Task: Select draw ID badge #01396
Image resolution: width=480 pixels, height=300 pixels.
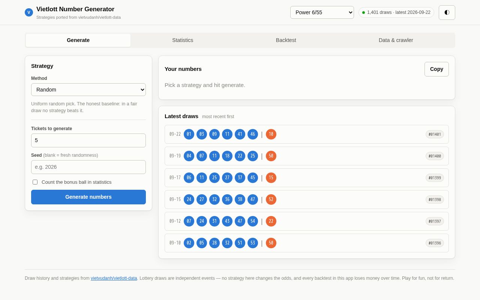Action: (x=435, y=243)
